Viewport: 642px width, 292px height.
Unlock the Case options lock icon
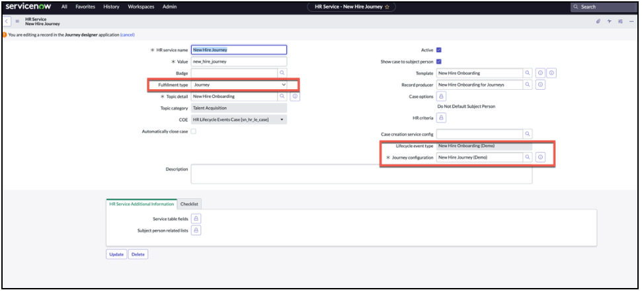442,96
